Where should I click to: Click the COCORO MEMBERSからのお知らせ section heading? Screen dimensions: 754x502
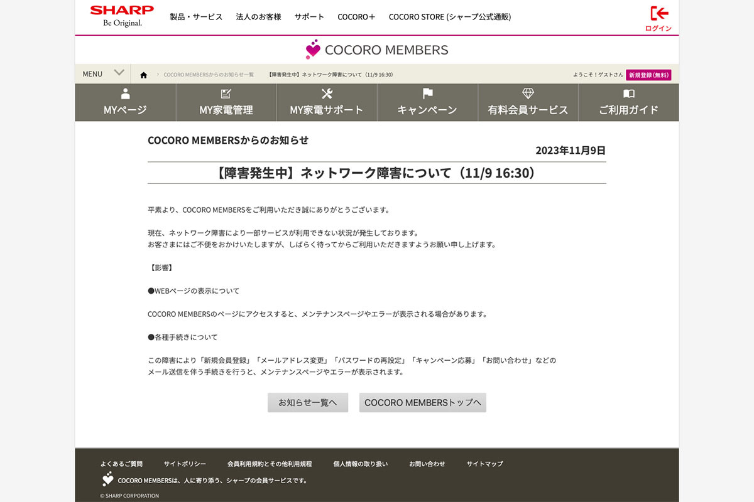click(228, 140)
